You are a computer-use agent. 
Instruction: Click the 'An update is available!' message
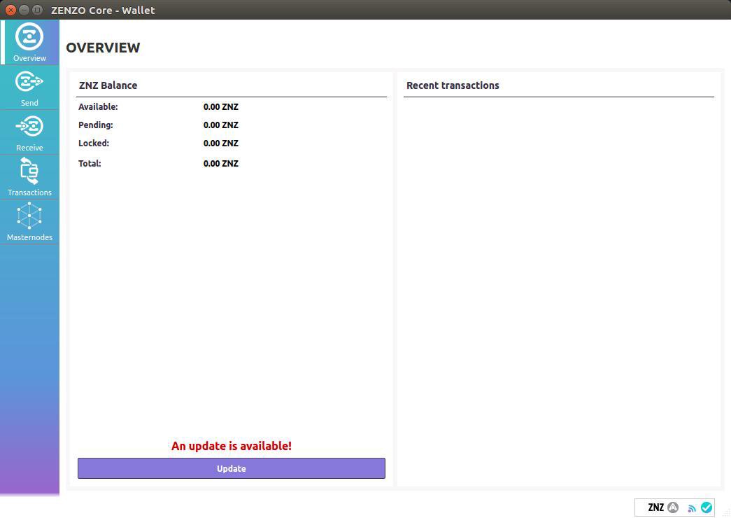(x=232, y=446)
